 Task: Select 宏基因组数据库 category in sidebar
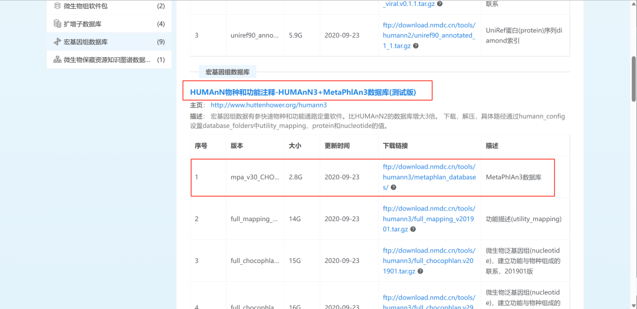point(109,42)
